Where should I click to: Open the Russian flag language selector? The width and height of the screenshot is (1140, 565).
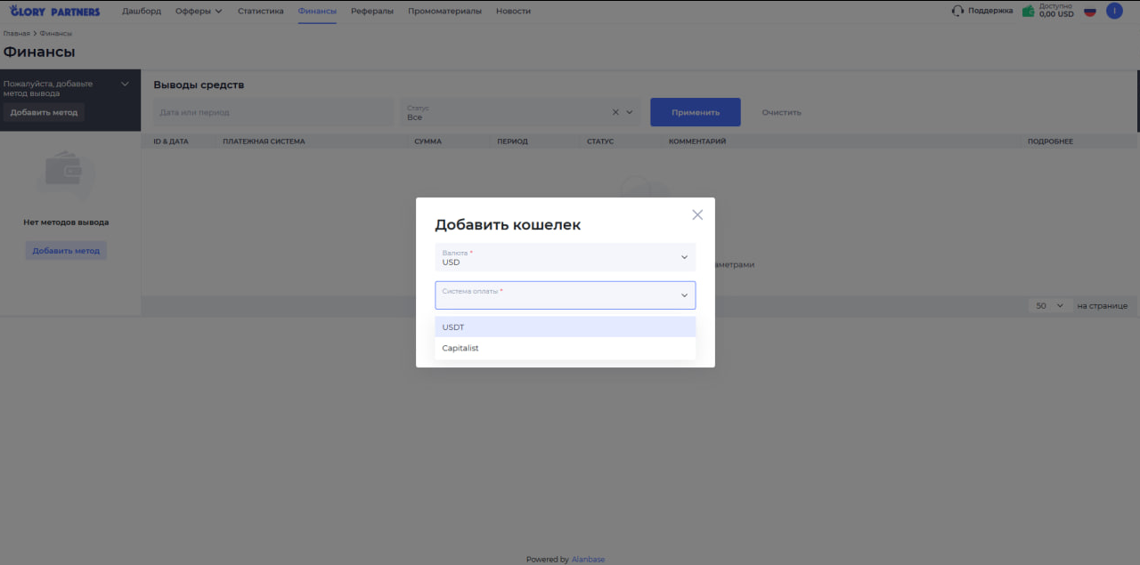click(x=1089, y=12)
